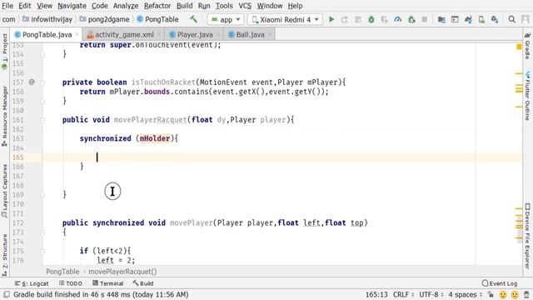Open SDK Manager icon
533x300 pixels.
[x=495, y=19]
